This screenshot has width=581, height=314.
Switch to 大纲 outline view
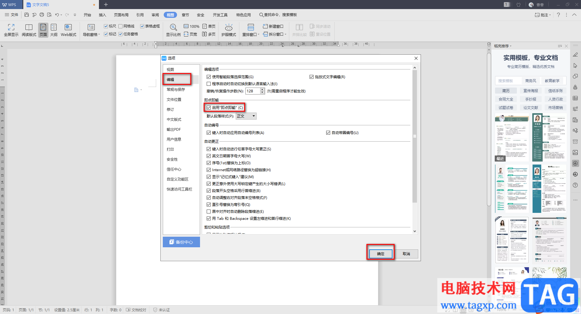[54, 30]
